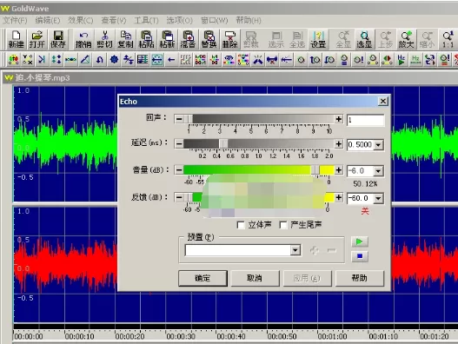Click the 撤销 (Undo) toolbar icon
The width and height of the screenshot is (458, 344).
tap(83, 39)
